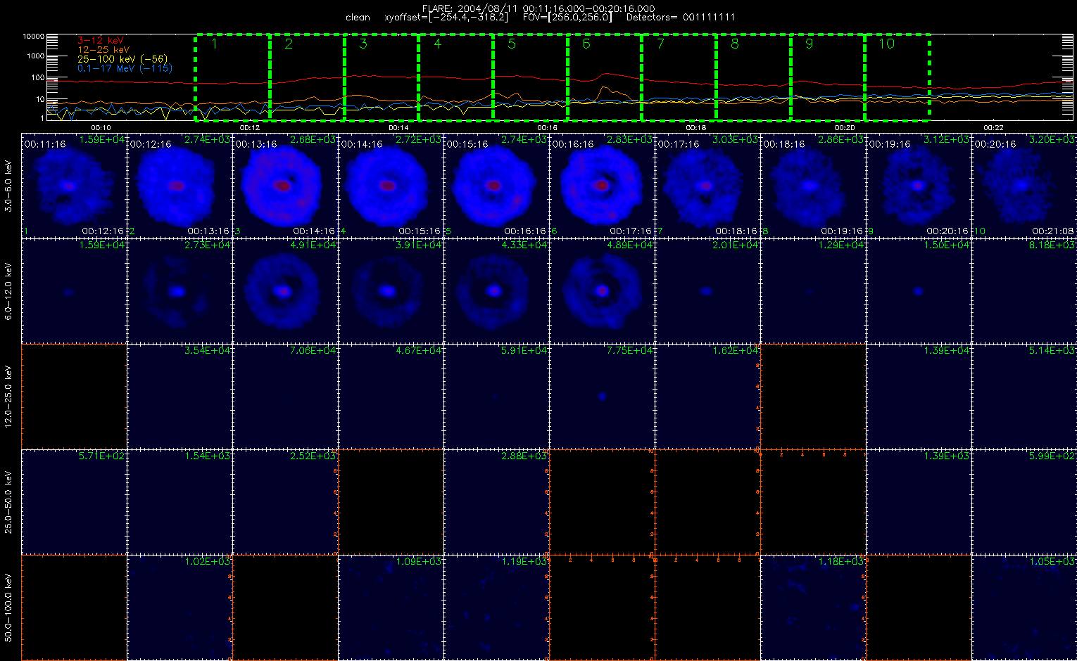Select the 4.33E+04 peak value
Viewport: 1077px width, 661px height.
(x=524, y=245)
